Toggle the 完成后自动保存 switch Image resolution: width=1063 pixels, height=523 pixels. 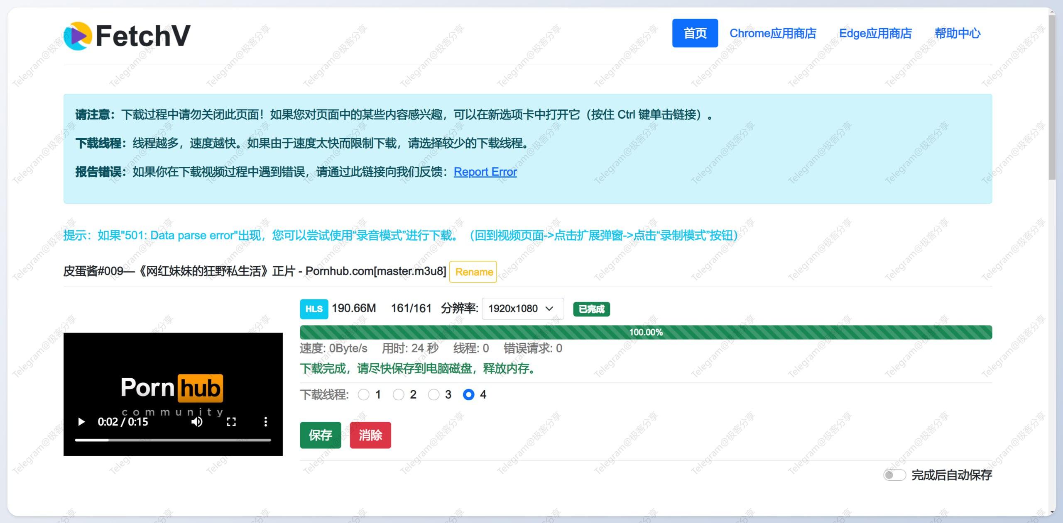tap(894, 475)
